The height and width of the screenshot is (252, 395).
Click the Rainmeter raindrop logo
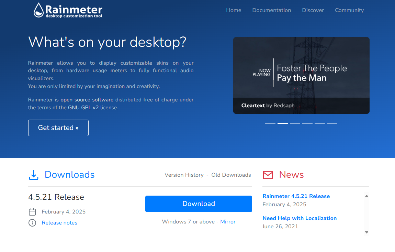[x=39, y=10]
